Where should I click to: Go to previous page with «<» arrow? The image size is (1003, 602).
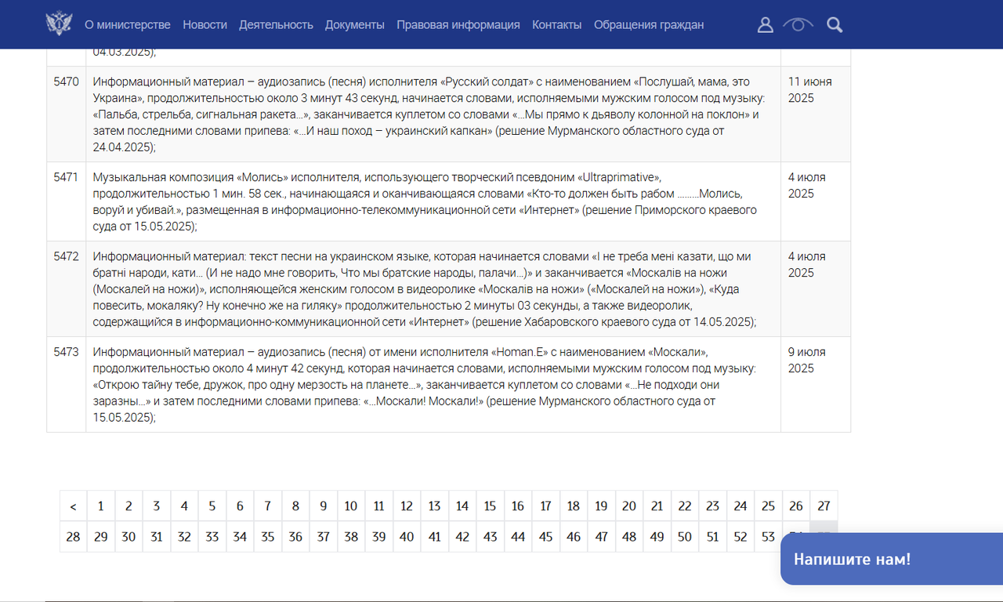click(73, 506)
